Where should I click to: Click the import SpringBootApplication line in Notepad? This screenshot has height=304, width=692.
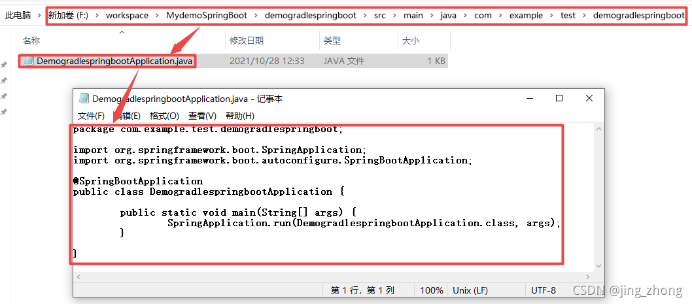click(x=272, y=161)
